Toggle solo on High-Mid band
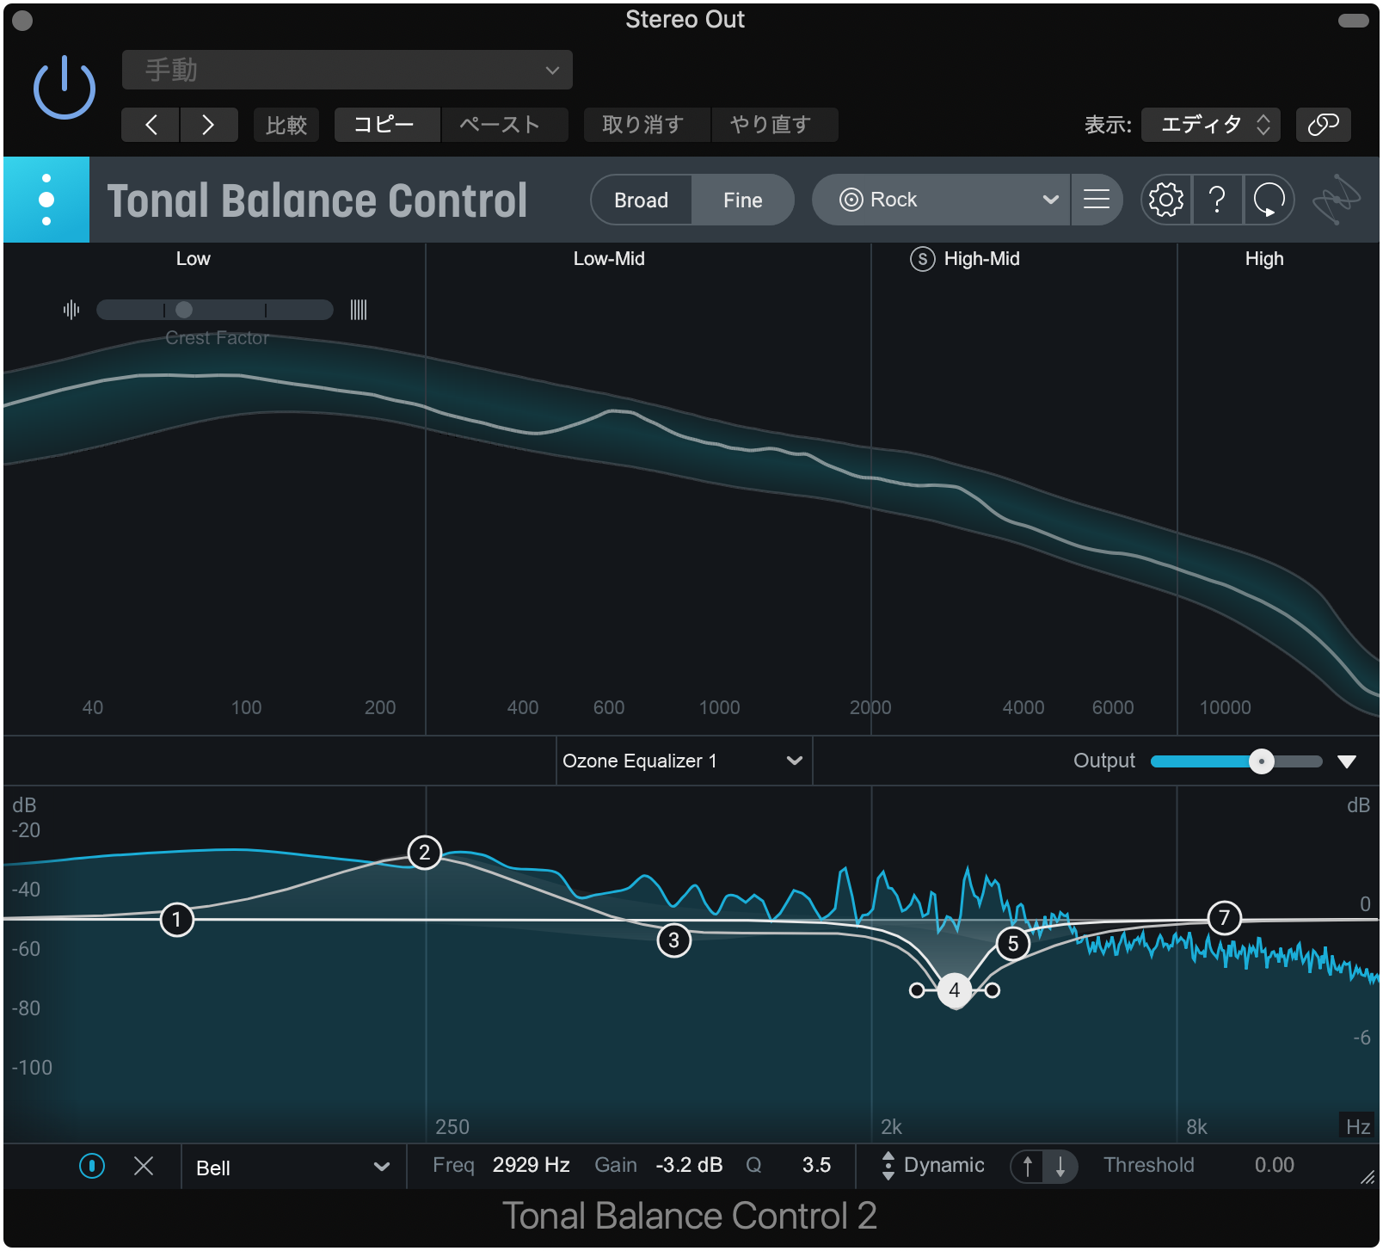The image size is (1383, 1251). [x=923, y=259]
